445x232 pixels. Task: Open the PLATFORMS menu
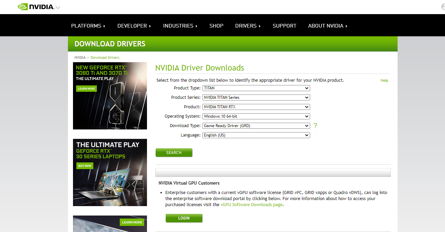(x=88, y=26)
